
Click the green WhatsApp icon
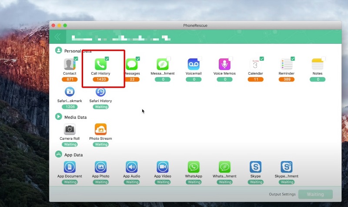[x=194, y=167]
